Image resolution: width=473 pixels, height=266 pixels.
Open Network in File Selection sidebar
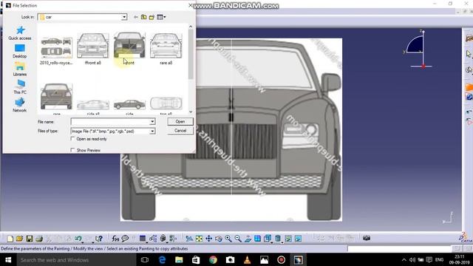click(x=20, y=105)
